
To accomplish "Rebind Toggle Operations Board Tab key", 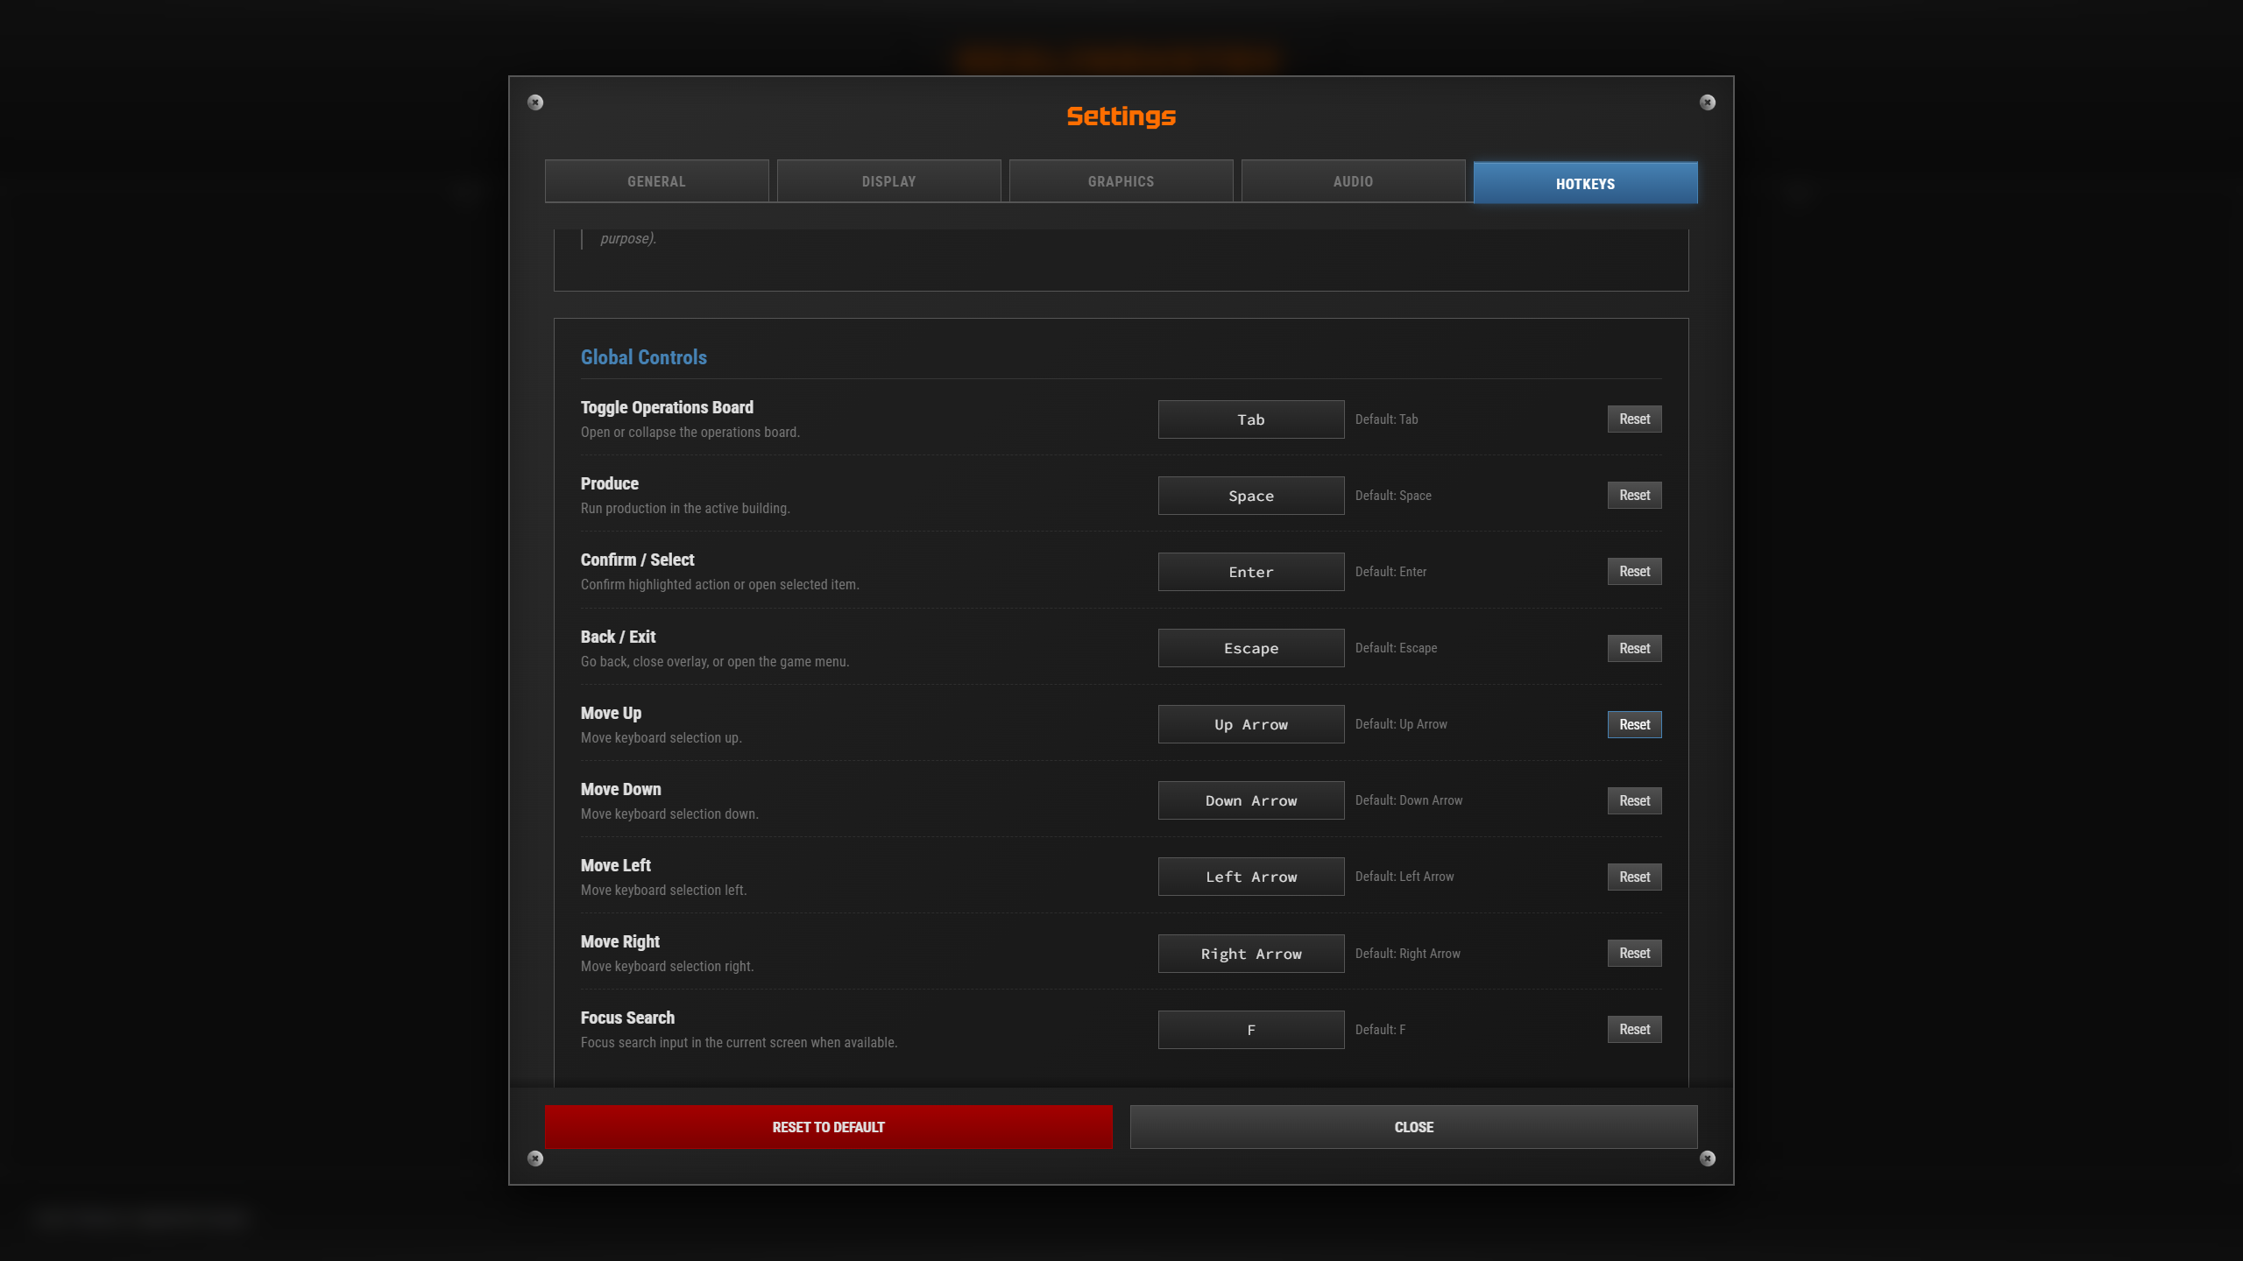I will pyautogui.click(x=1251, y=419).
